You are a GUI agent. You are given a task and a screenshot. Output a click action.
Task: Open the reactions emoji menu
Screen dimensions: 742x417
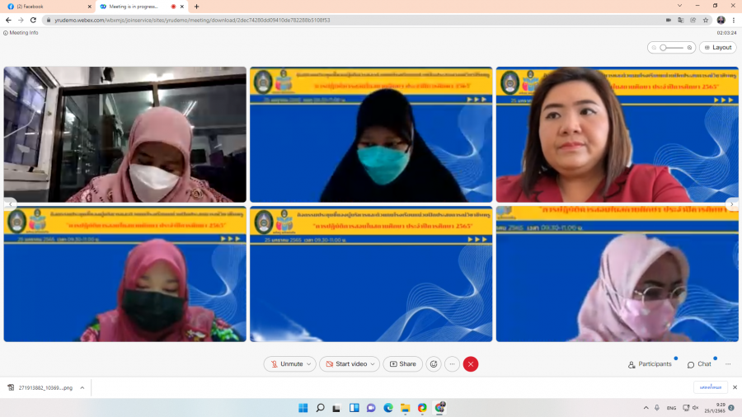point(434,364)
